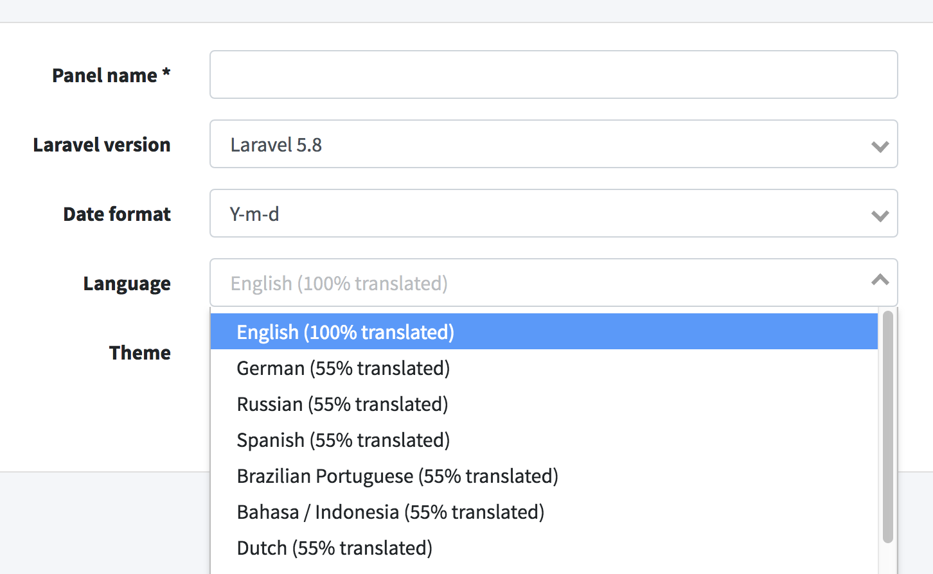Collapse Language list using the up chevron
Image resolution: width=933 pixels, height=574 pixels.
click(x=880, y=280)
